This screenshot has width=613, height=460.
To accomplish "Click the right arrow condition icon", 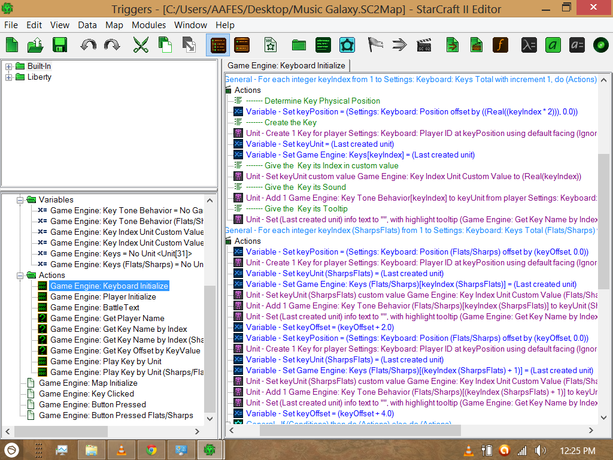I will click(399, 45).
